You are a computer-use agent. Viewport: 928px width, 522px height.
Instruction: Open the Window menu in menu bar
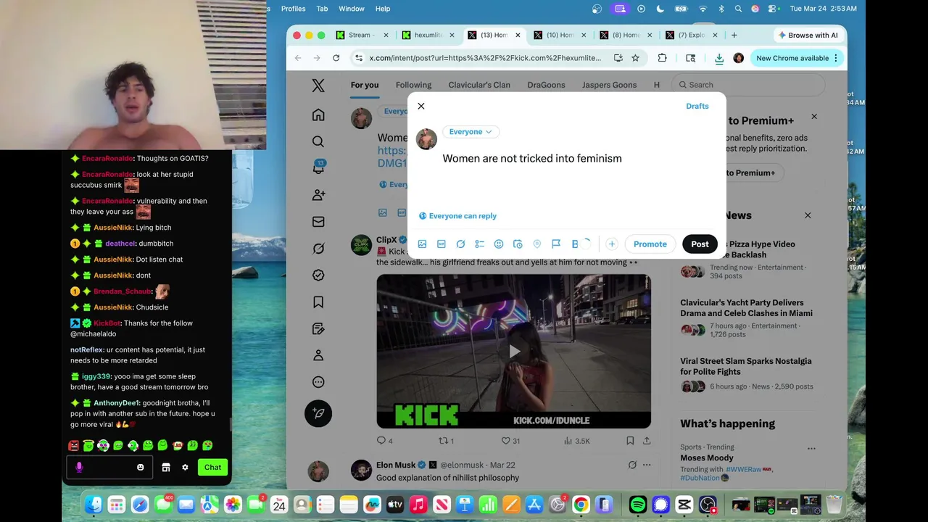(x=352, y=9)
